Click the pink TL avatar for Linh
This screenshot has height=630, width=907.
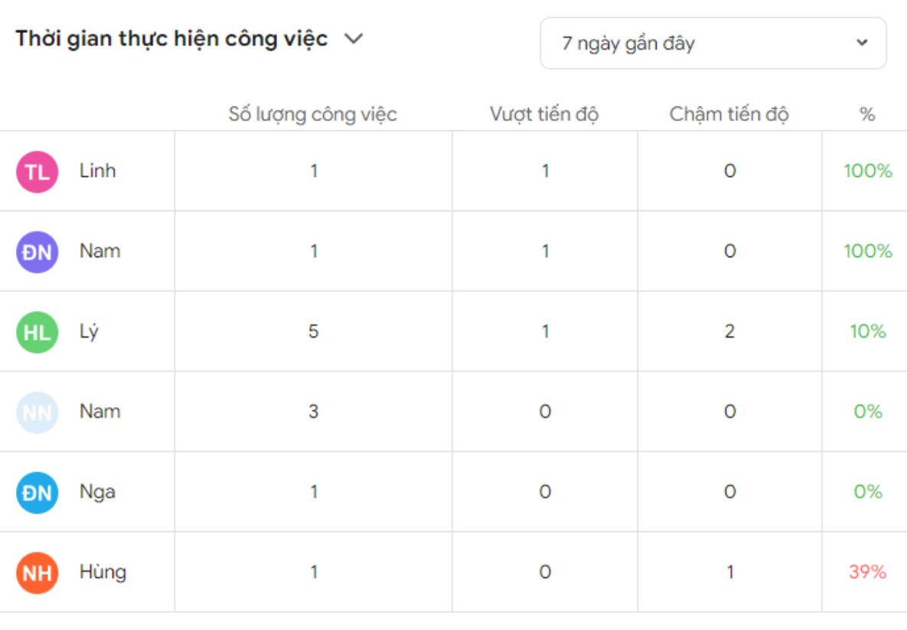click(37, 171)
